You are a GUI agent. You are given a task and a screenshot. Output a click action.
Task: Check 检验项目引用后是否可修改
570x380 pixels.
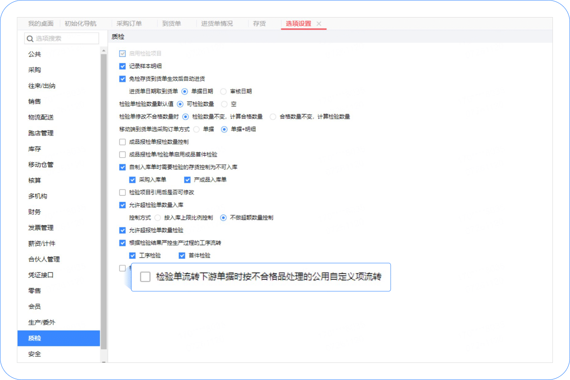[x=122, y=192]
